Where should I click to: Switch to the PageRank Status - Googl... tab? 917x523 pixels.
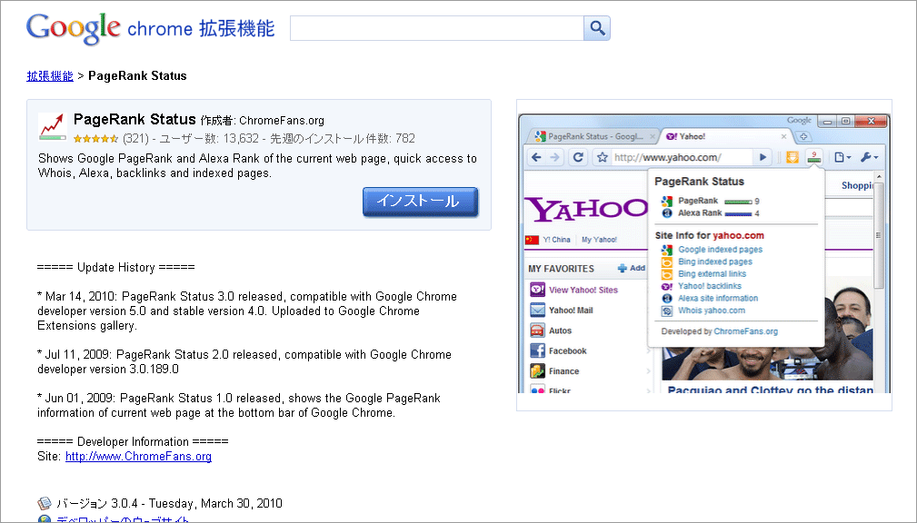(593, 136)
